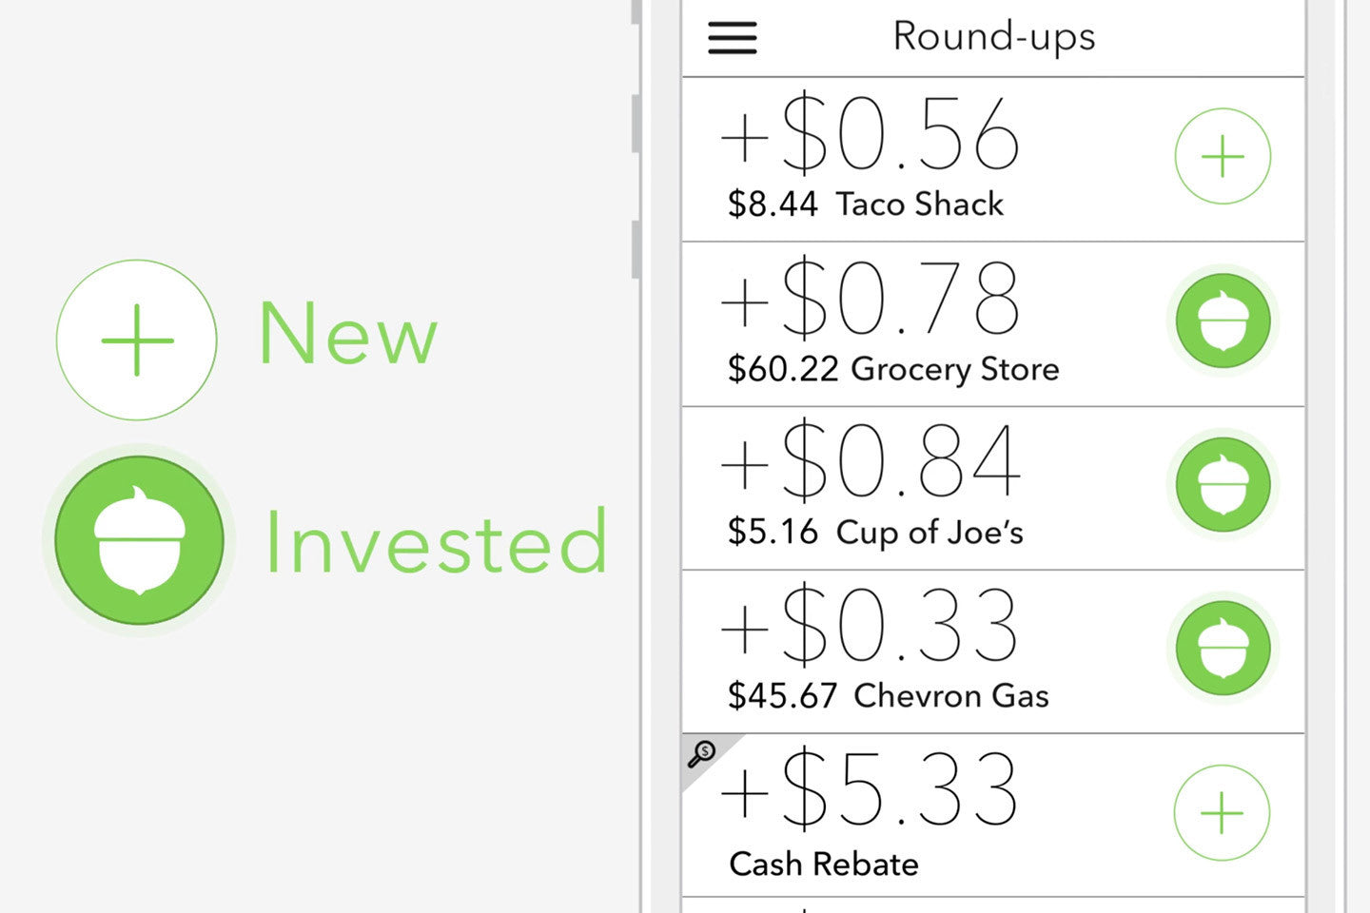Image resolution: width=1370 pixels, height=913 pixels.
Task: Click the large New plus legend icon
Action: coord(137,340)
